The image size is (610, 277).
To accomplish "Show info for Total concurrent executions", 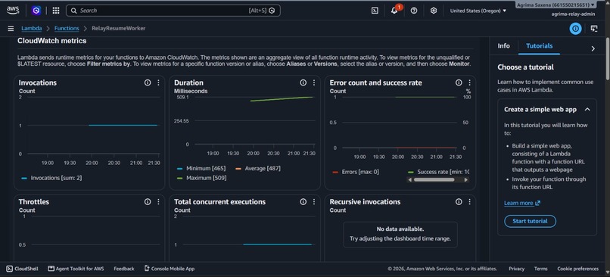I will pyautogui.click(x=303, y=201).
